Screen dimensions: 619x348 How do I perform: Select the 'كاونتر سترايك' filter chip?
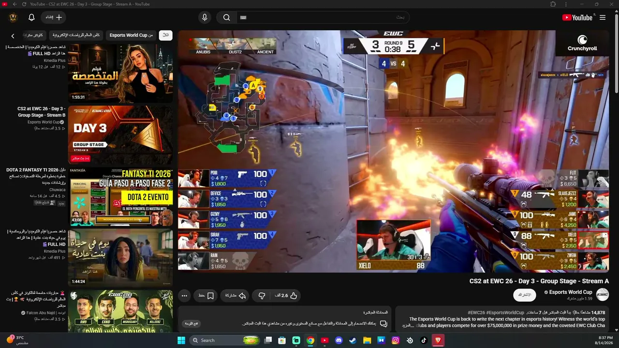click(x=33, y=35)
